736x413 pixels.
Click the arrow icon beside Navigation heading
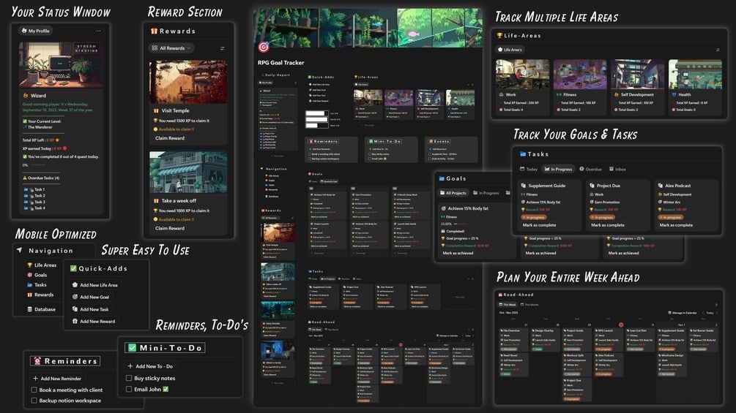point(19,251)
